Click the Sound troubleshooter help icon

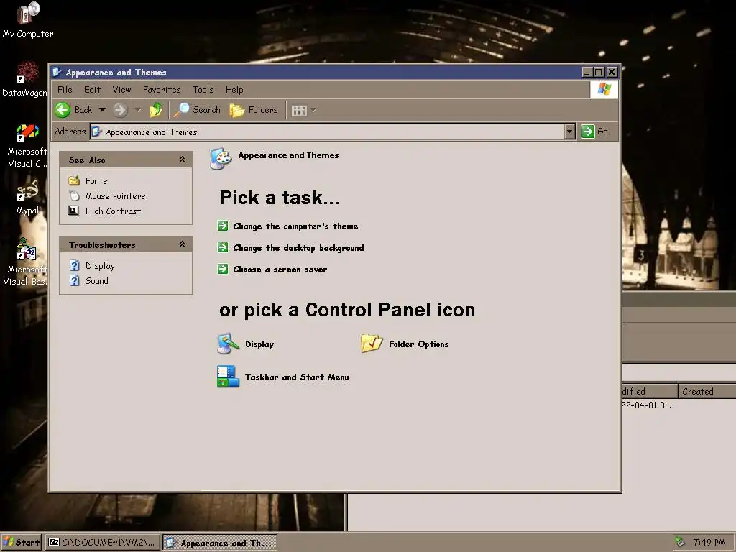click(74, 281)
